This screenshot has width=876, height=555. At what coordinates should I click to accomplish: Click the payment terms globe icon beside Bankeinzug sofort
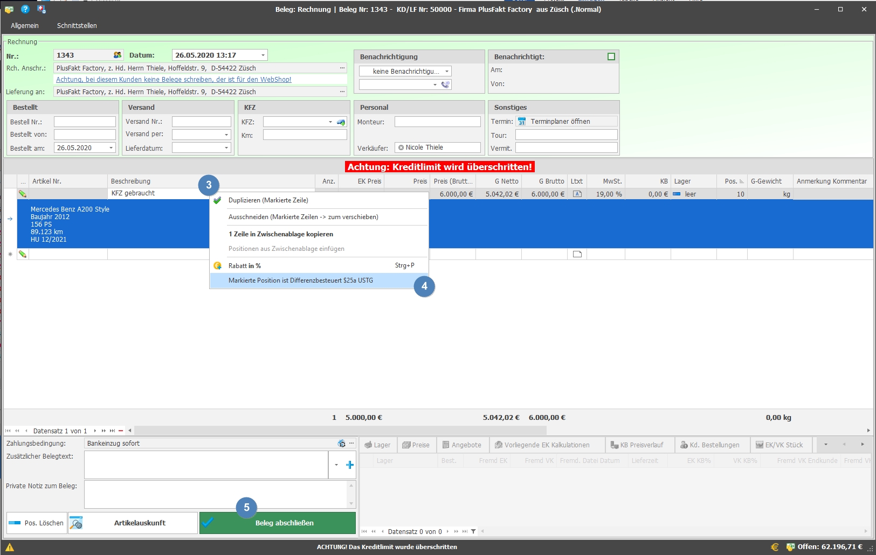click(342, 444)
